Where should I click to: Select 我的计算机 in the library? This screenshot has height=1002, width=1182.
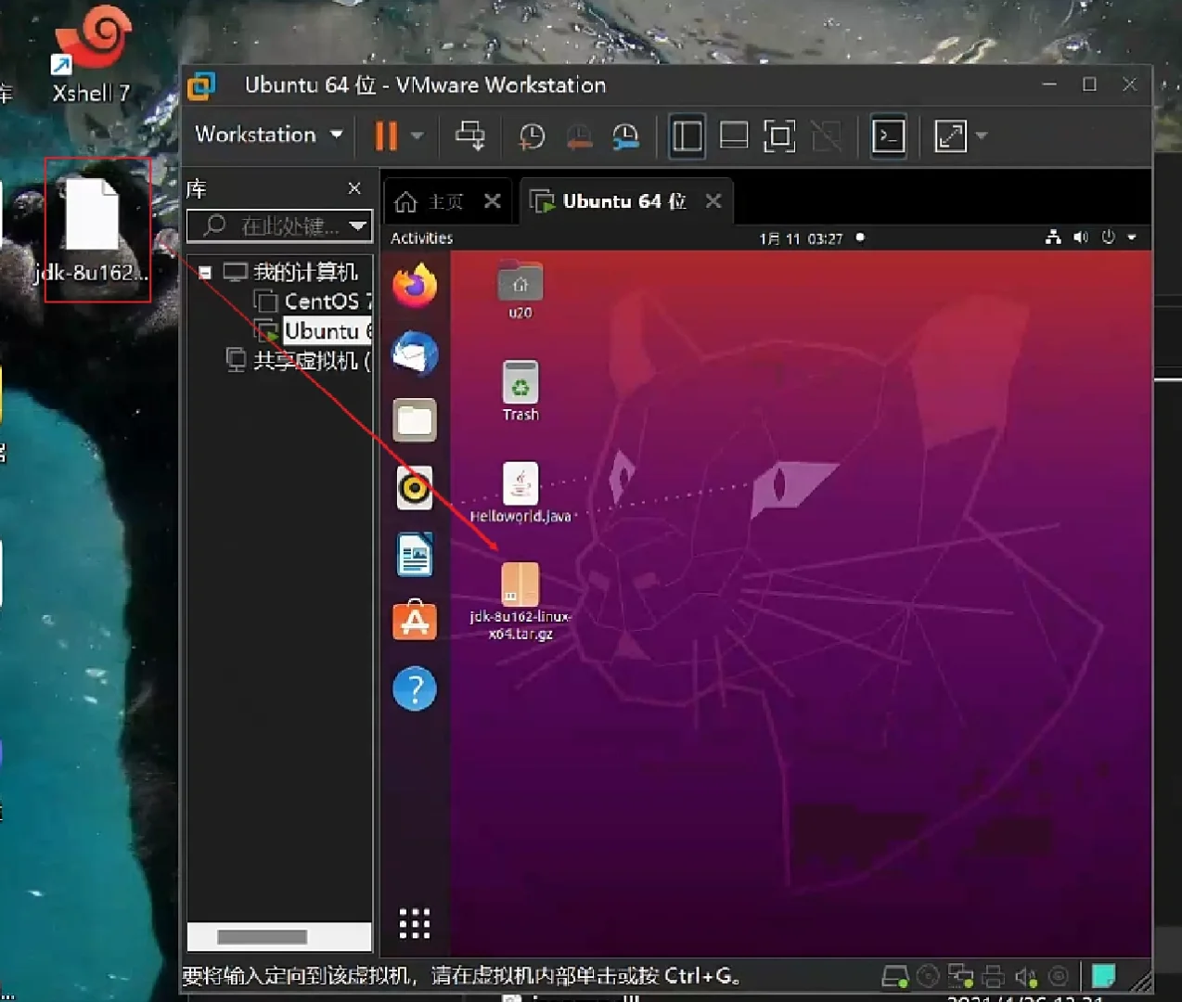tap(304, 272)
